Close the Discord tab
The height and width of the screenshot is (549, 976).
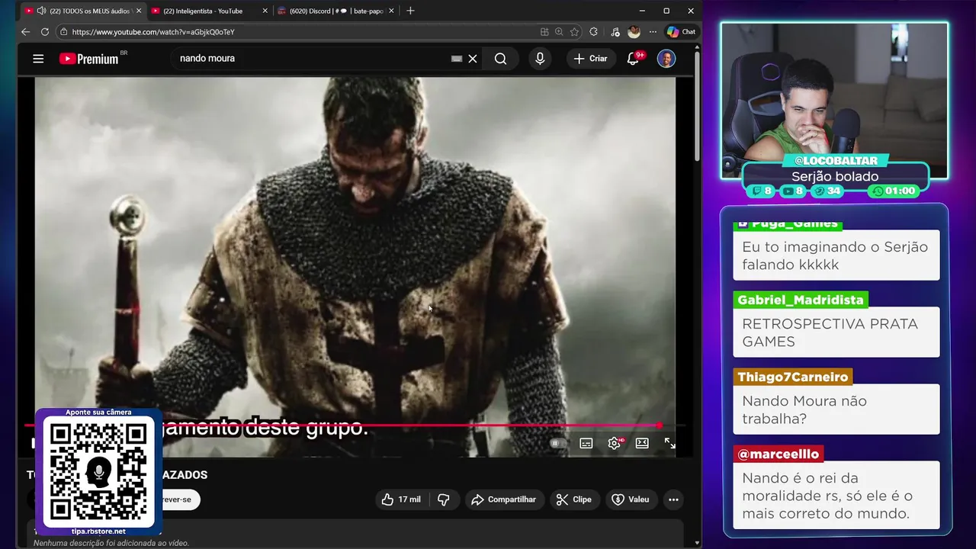(391, 11)
